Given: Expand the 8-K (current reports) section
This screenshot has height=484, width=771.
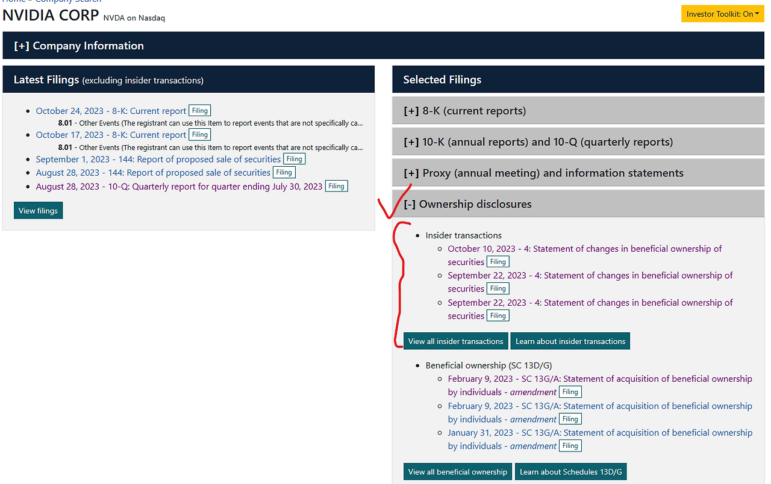Looking at the screenshot, I should 578,111.
